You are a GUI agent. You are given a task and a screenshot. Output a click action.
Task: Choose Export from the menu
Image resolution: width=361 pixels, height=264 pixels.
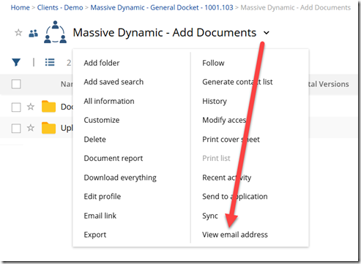(95, 235)
